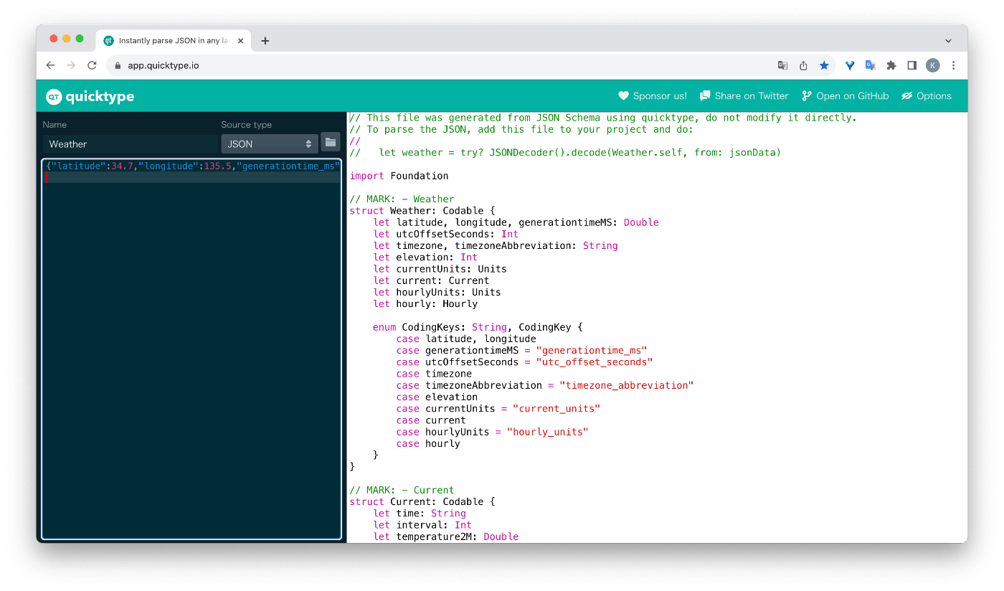Click the import Foundation line

click(399, 176)
